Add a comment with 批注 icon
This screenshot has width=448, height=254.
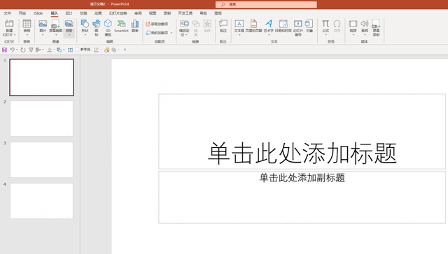point(223,24)
